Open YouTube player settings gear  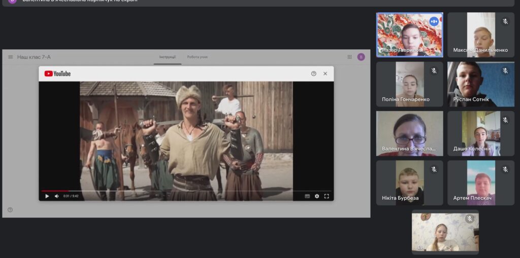(x=317, y=196)
